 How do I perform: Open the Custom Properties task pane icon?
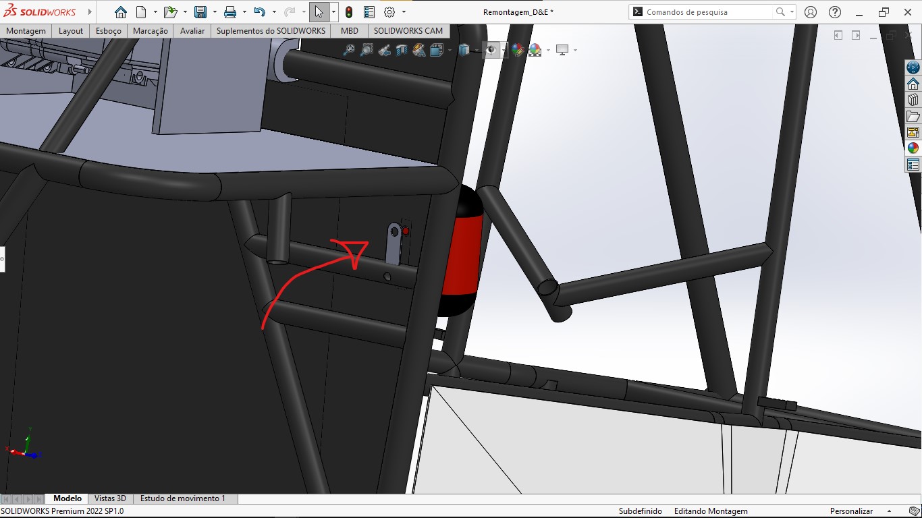click(x=913, y=165)
